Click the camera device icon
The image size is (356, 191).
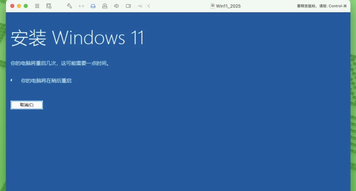tap(105, 6)
